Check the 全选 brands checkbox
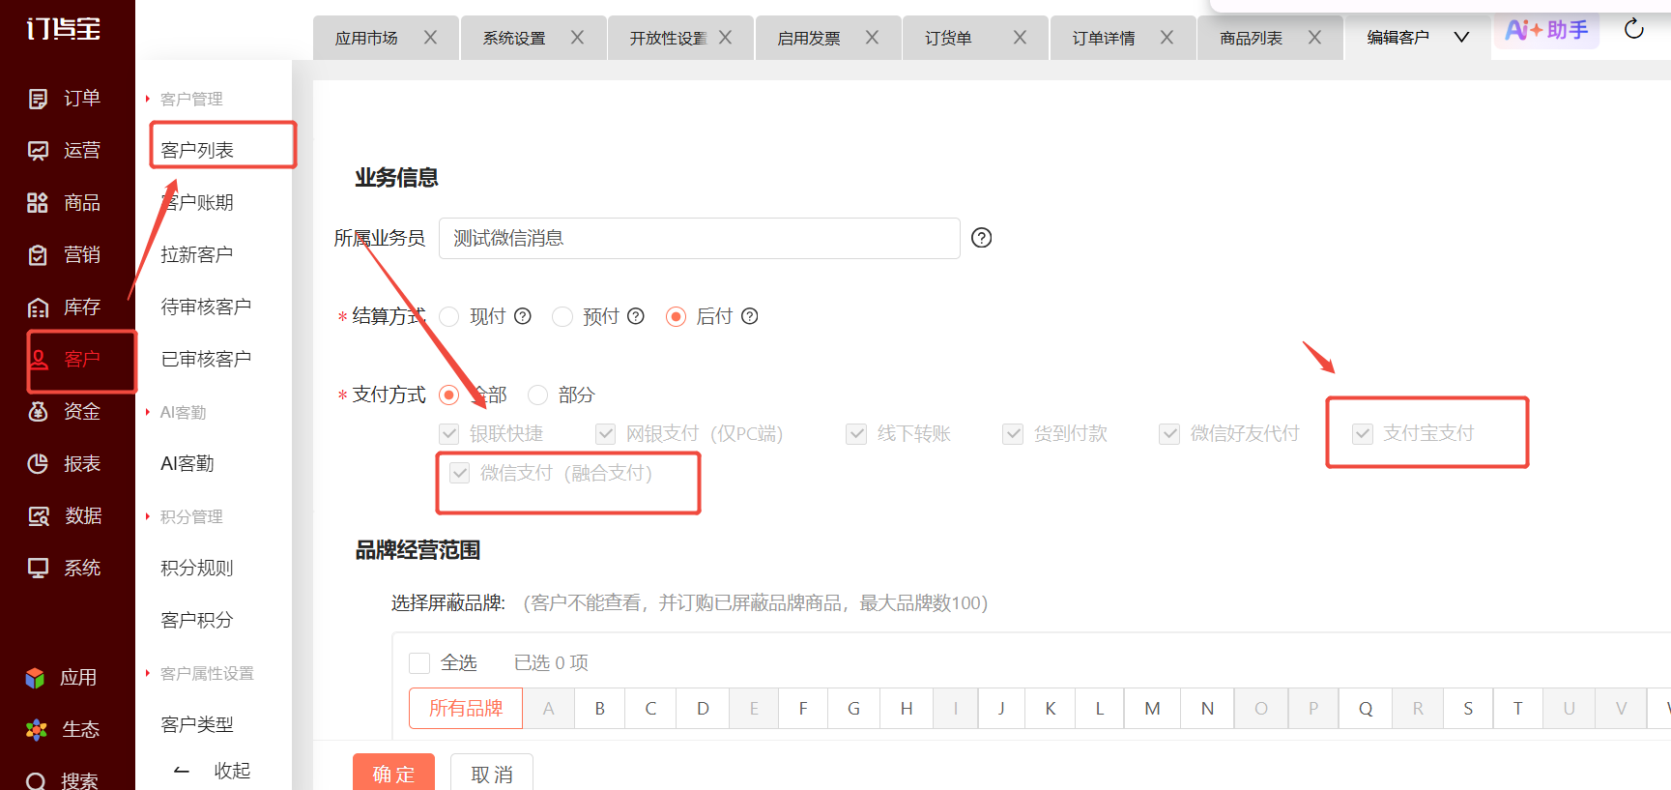The image size is (1671, 790). (x=419, y=663)
